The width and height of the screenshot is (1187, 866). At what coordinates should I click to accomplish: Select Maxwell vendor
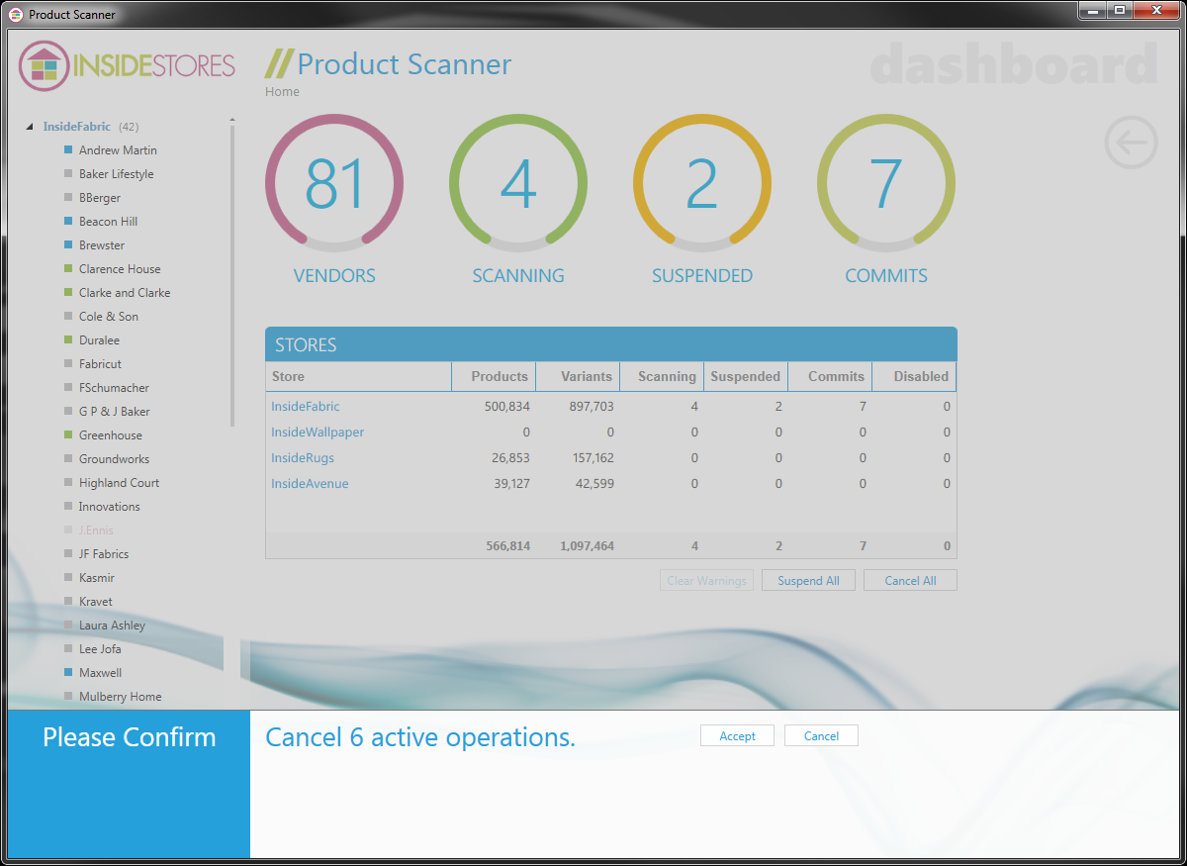coord(100,673)
